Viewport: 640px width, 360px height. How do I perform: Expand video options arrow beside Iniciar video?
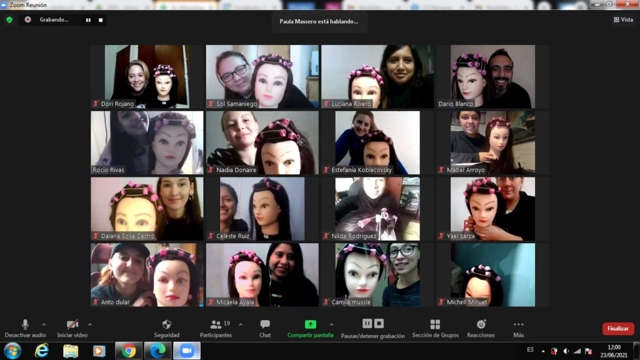[x=90, y=324]
